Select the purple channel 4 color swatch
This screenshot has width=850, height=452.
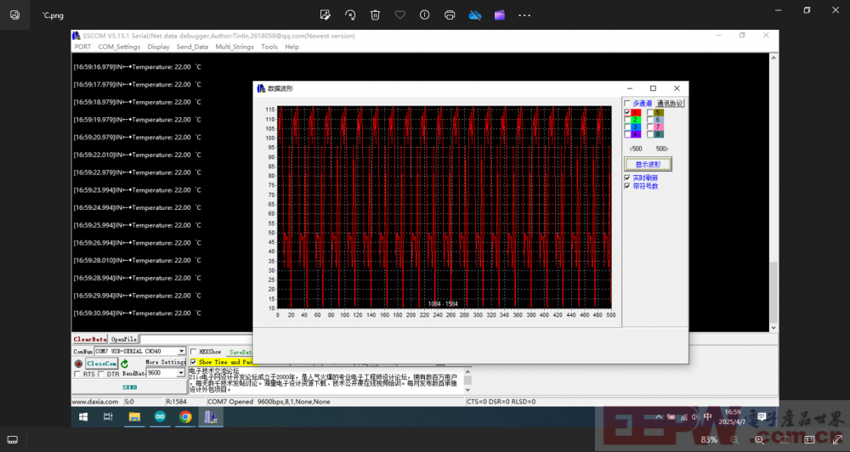click(x=636, y=134)
